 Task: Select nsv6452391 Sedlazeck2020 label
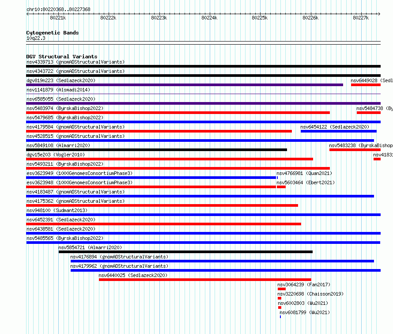point(61,220)
